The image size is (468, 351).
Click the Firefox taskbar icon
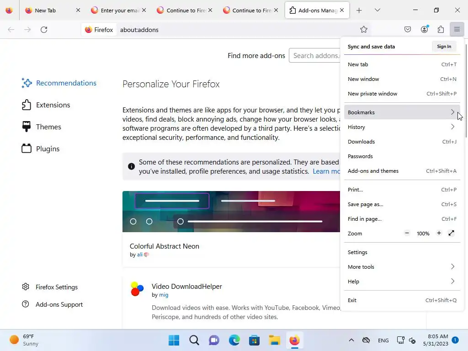point(295,340)
